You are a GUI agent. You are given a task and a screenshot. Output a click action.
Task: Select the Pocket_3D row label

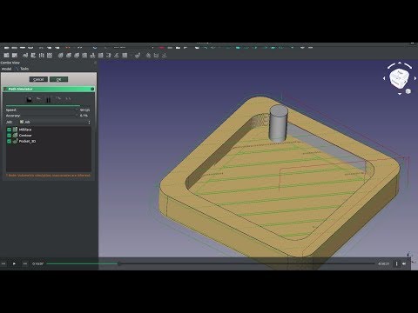tap(27, 141)
